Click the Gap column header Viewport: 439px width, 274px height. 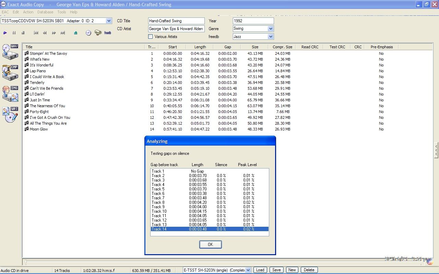228,47
